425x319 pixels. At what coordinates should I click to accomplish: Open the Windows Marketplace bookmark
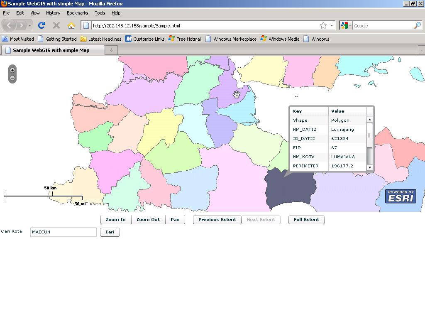pos(231,39)
